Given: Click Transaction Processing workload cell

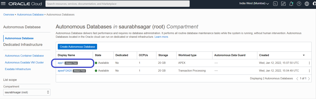Looking at the screenshot, I should [192, 71].
